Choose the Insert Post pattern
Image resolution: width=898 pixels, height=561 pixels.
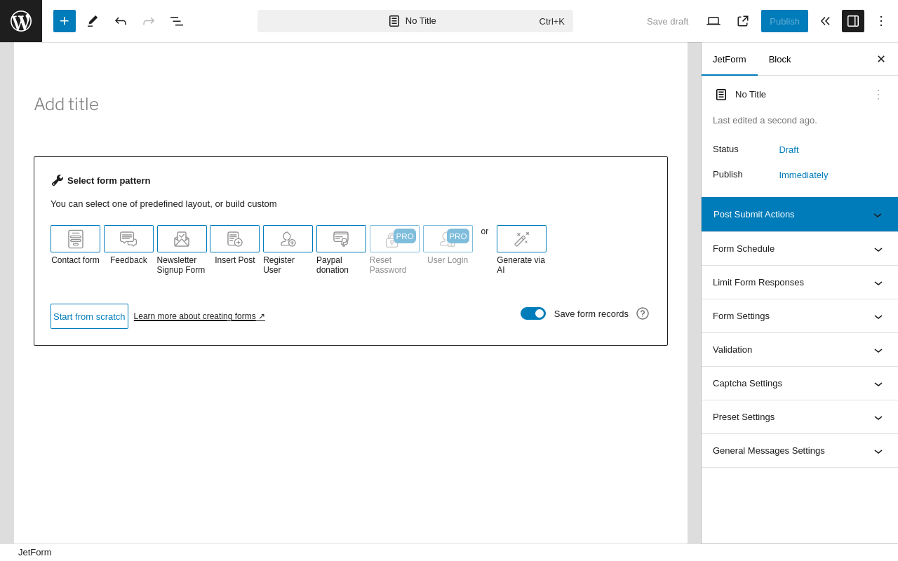click(235, 239)
